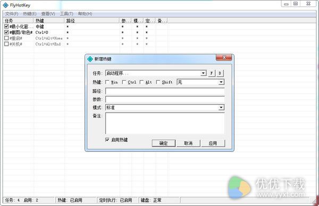Click the D button beside the task field
Viewport: 319px width, 206px height.
(220, 73)
